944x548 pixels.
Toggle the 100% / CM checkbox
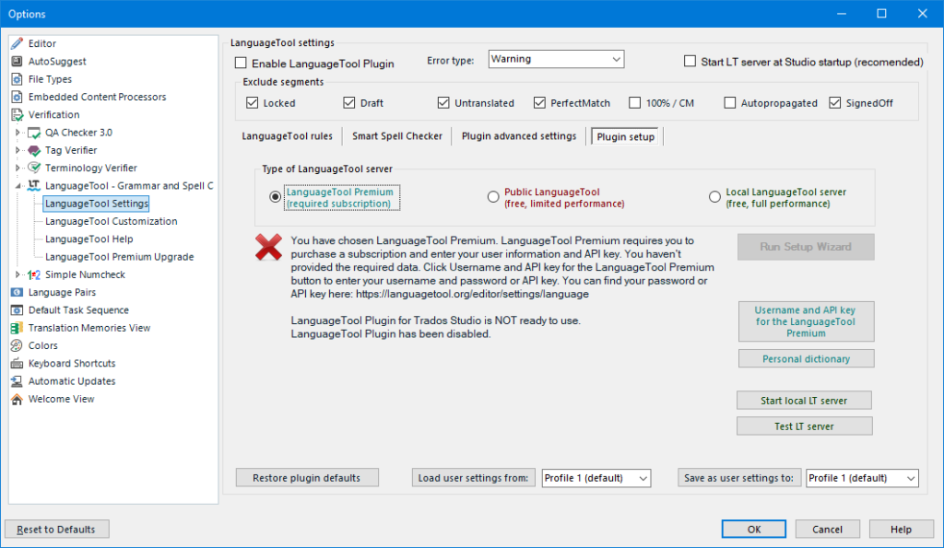click(x=634, y=103)
